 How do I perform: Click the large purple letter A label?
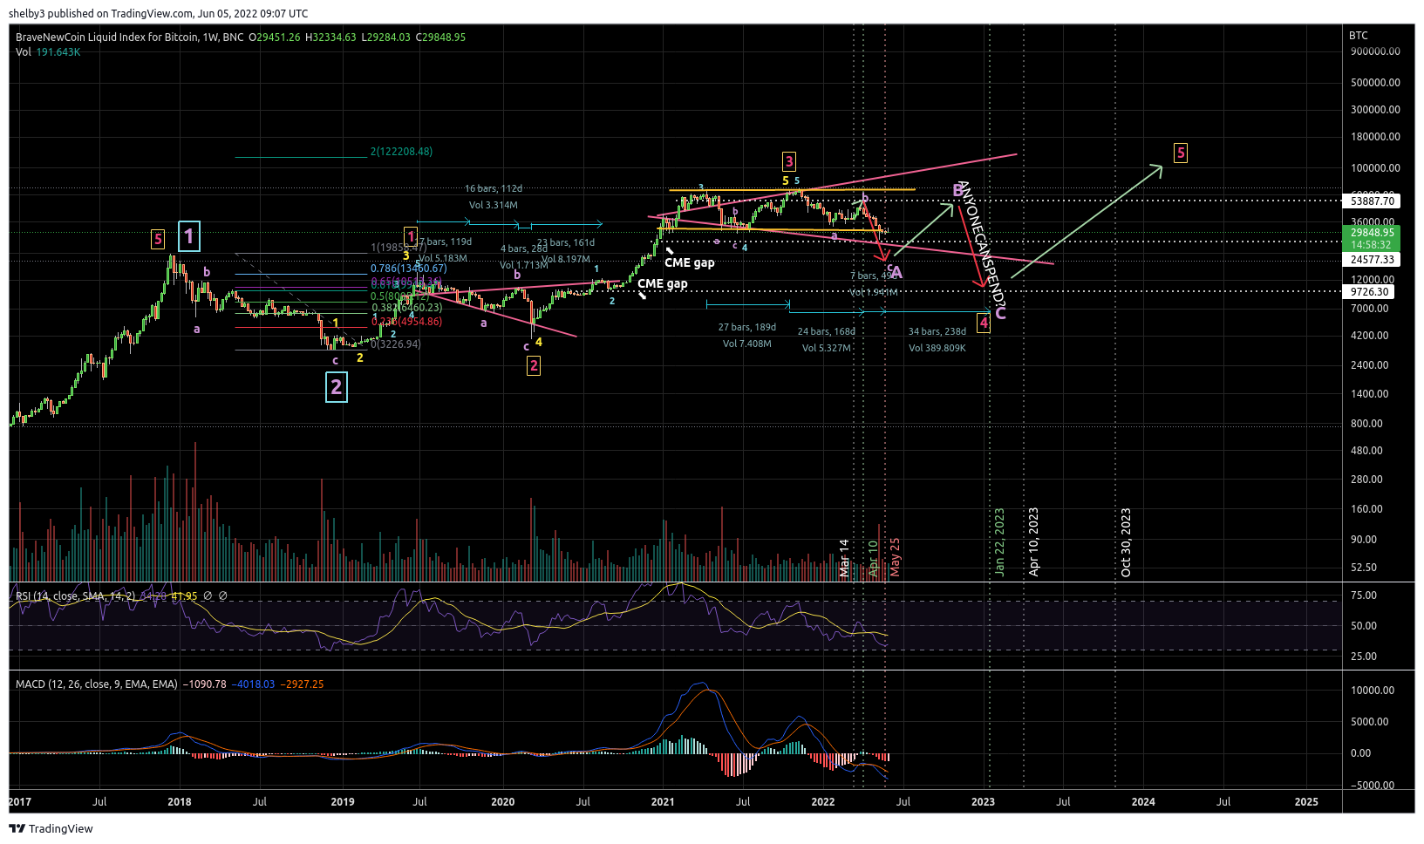click(896, 273)
